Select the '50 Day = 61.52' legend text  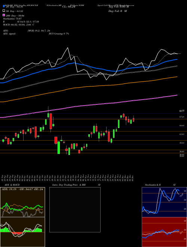pyautogui.click(x=14, y=11)
